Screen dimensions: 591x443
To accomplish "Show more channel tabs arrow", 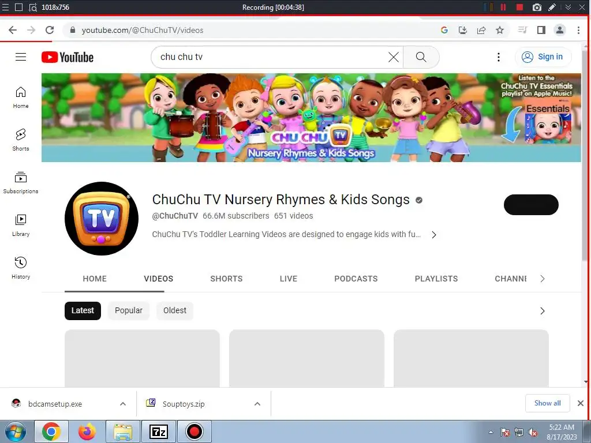I will 543,279.
